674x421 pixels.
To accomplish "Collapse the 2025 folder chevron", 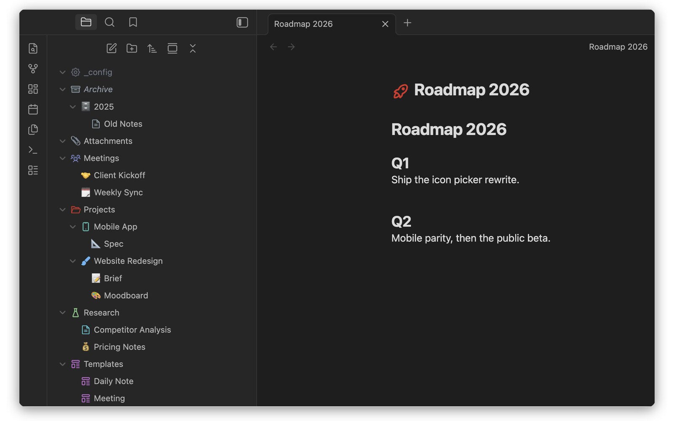I will click(x=72, y=107).
